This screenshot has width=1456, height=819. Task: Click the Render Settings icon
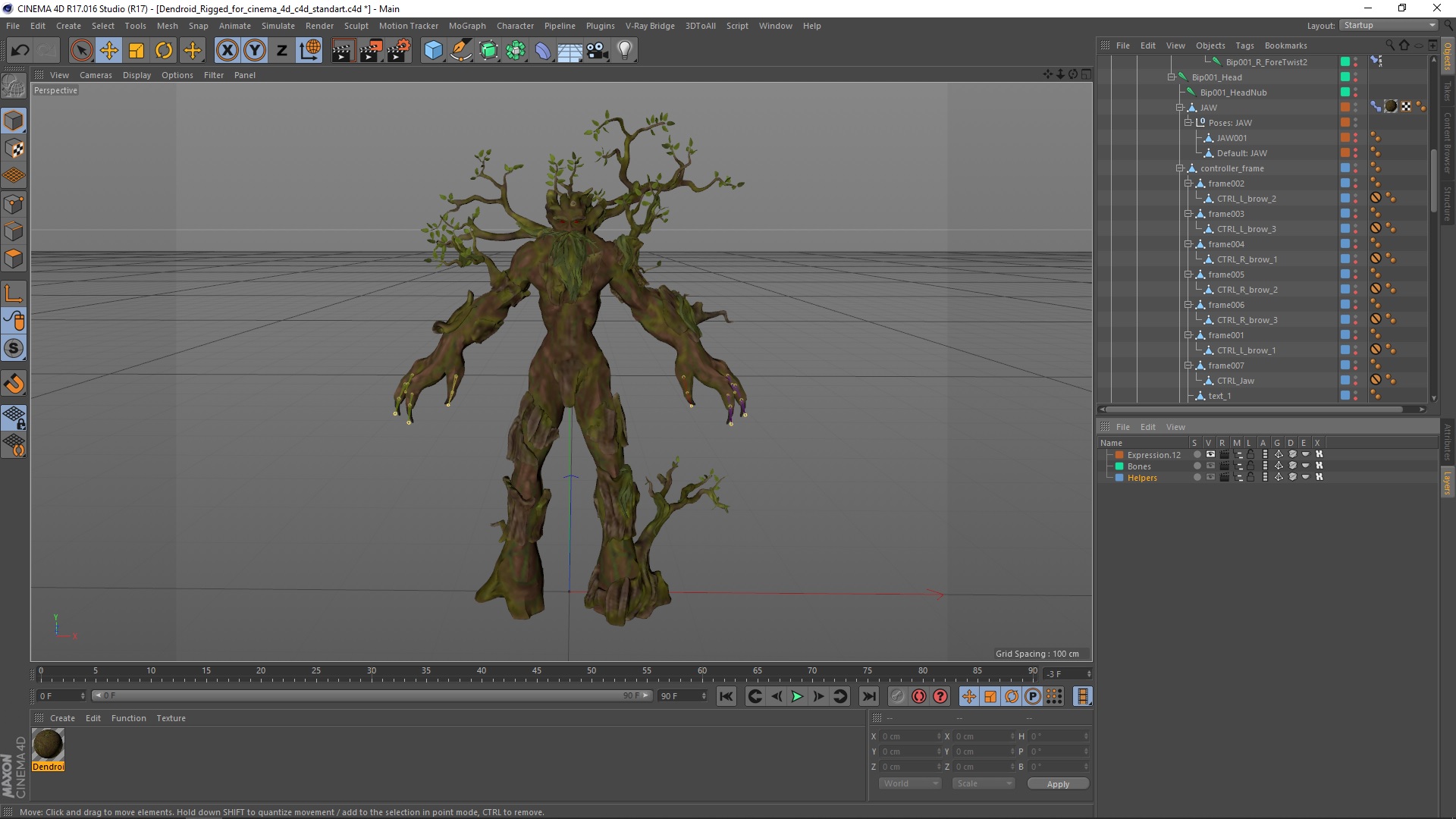(398, 49)
